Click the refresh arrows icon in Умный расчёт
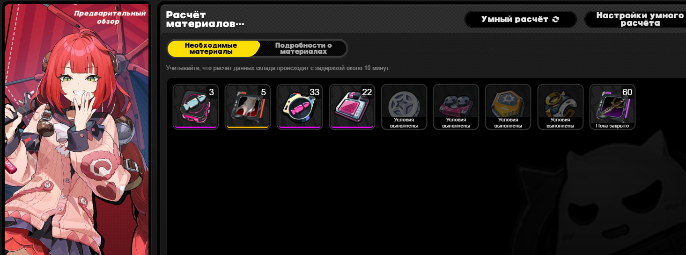The width and height of the screenshot is (686, 255). (556, 20)
